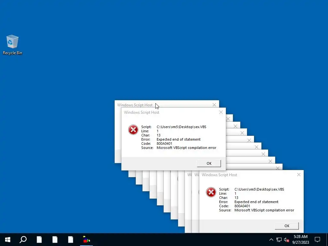This screenshot has width=328, height=246.
Task: Close the upper front Windows Script Host dialog
Action: (x=221, y=112)
